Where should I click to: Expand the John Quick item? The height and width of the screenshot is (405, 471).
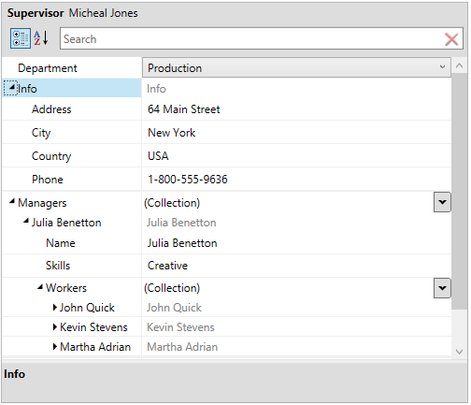[x=55, y=308]
